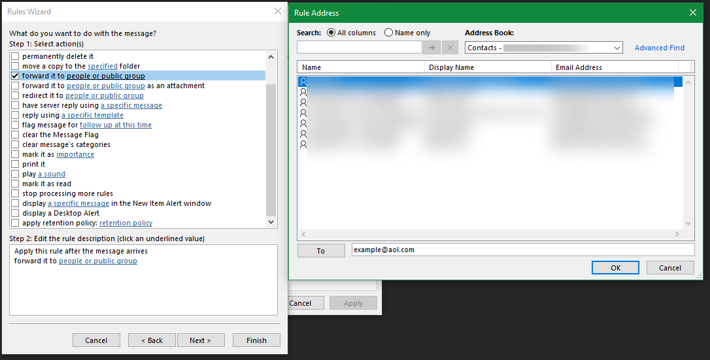The width and height of the screenshot is (710, 360).
Task: Sort contacts by Display Name column header
Action: tap(488, 67)
